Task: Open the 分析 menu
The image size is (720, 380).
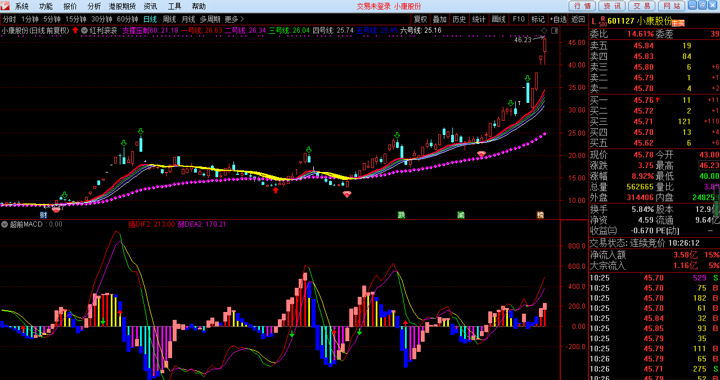Action: pos(94,6)
